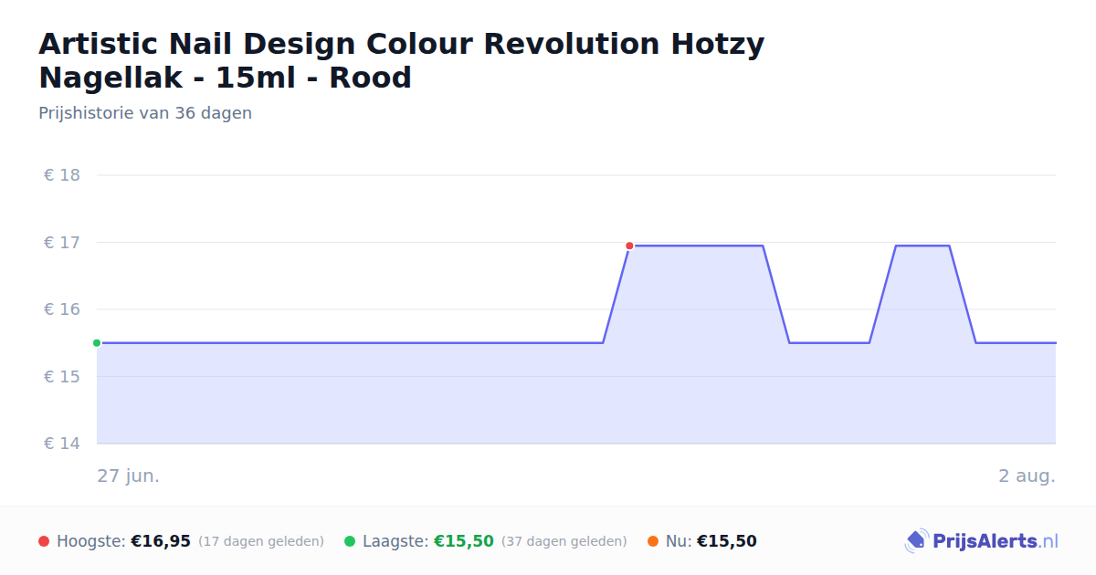The width and height of the screenshot is (1096, 575).
Task: Click the Laagste €15,50 price value
Action: [x=464, y=541]
